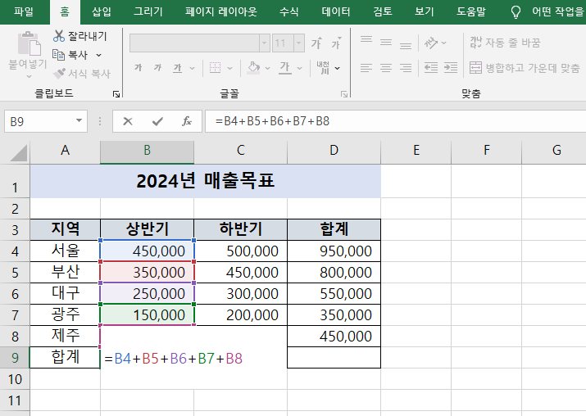Toggle bold formatting button
The height and width of the screenshot is (416, 586).
(x=139, y=68)
